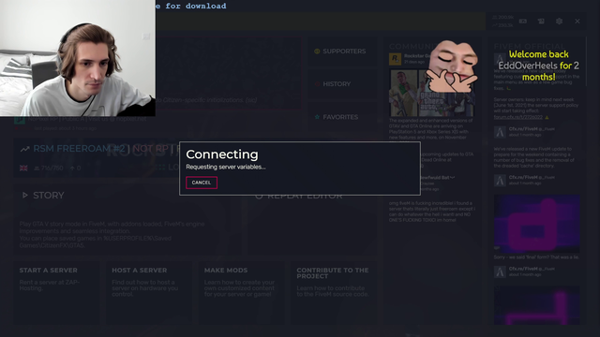Screen dimensions: 600x337
Task: Open the purple image in FiveM Official feed
Action: [536, 224]
